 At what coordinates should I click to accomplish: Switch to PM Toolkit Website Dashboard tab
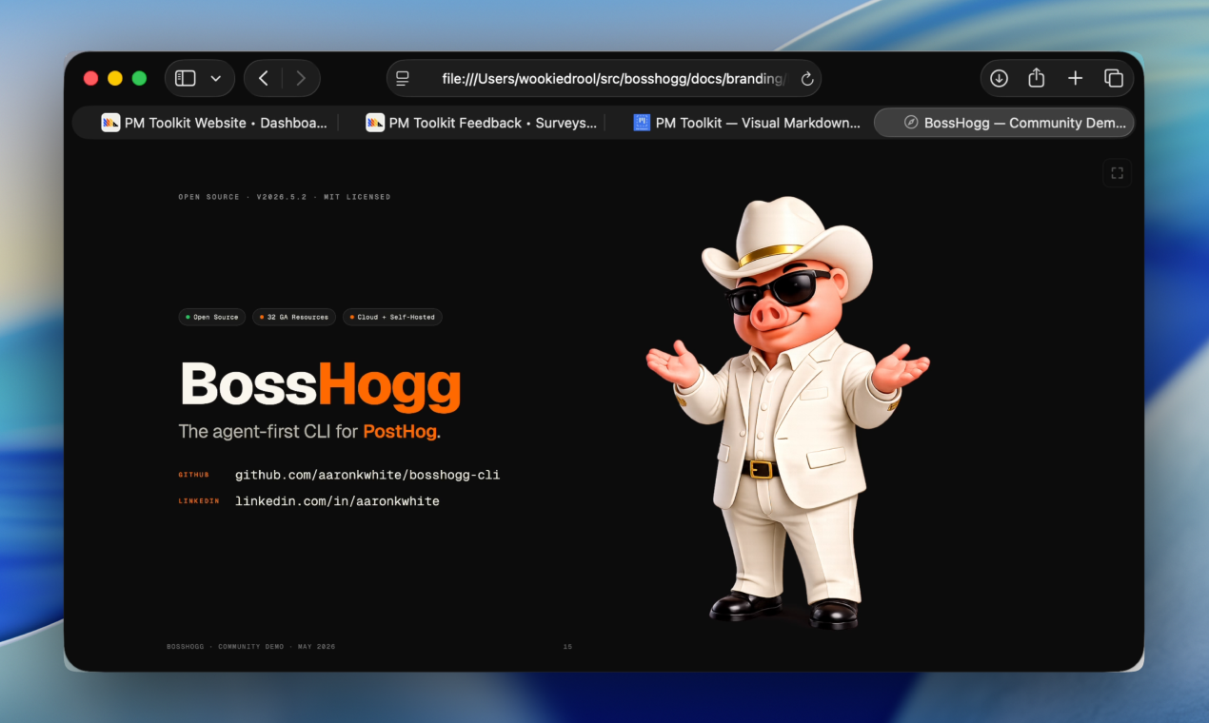[214, 123]
